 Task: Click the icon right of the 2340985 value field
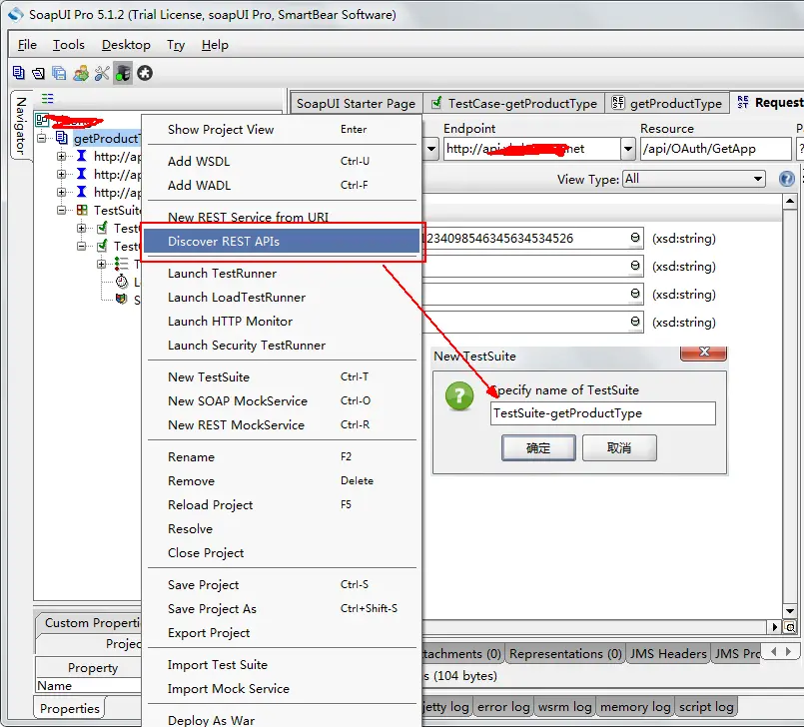[635, 238]
